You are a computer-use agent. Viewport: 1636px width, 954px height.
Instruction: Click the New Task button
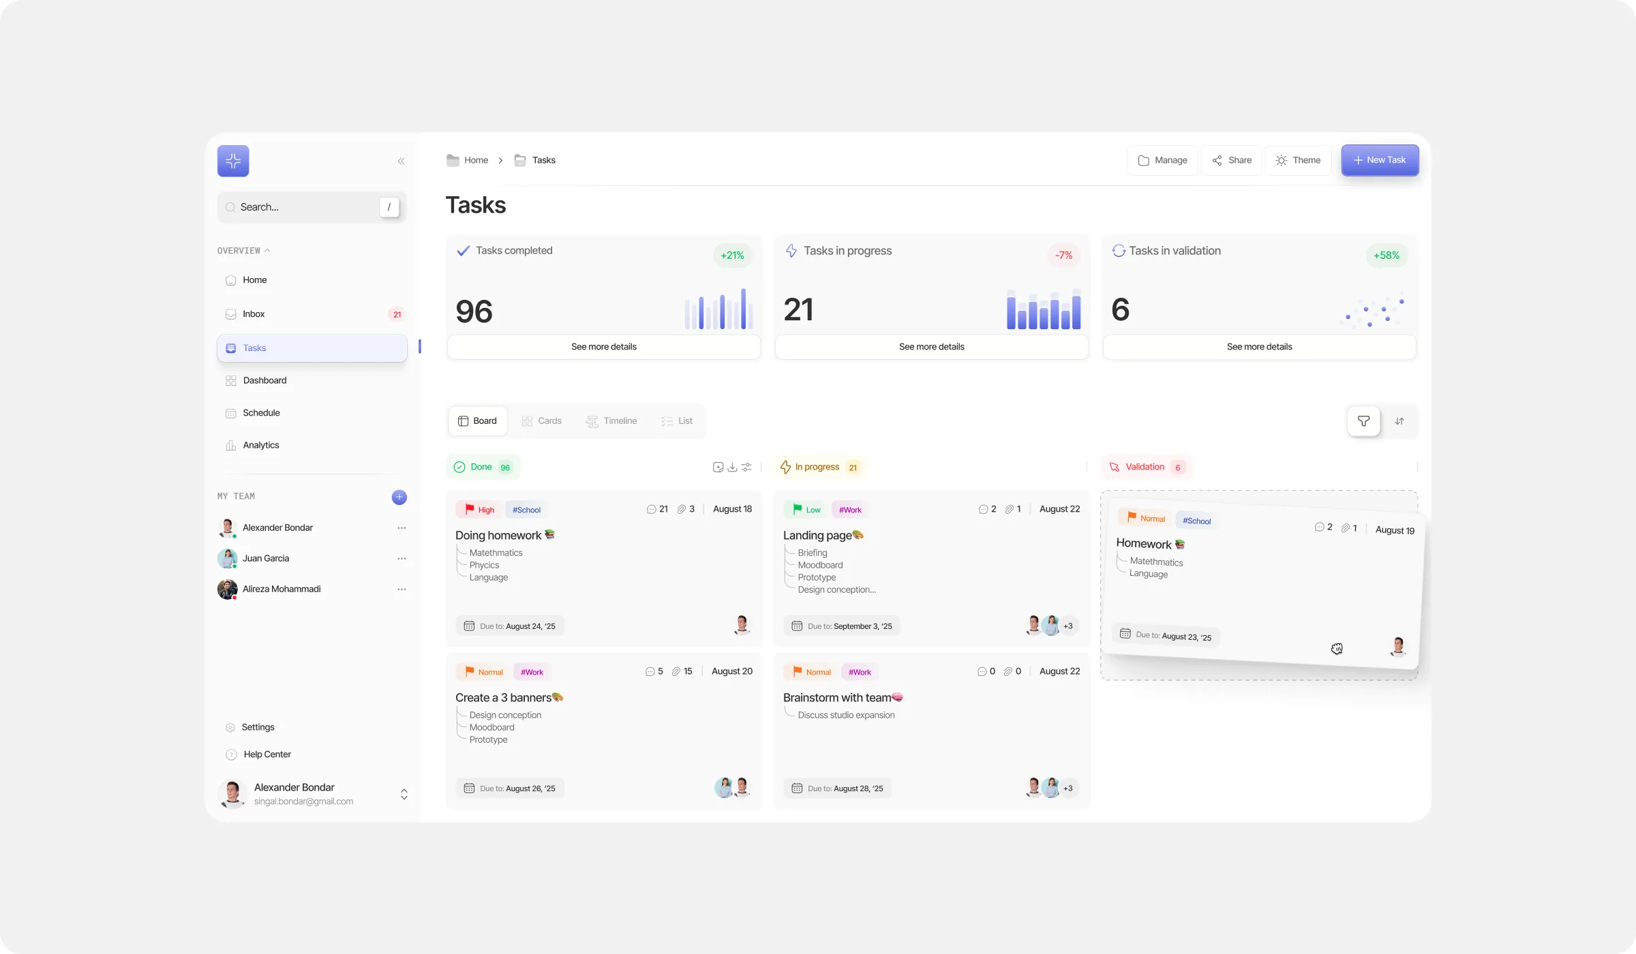click(x=1380, y=160)
